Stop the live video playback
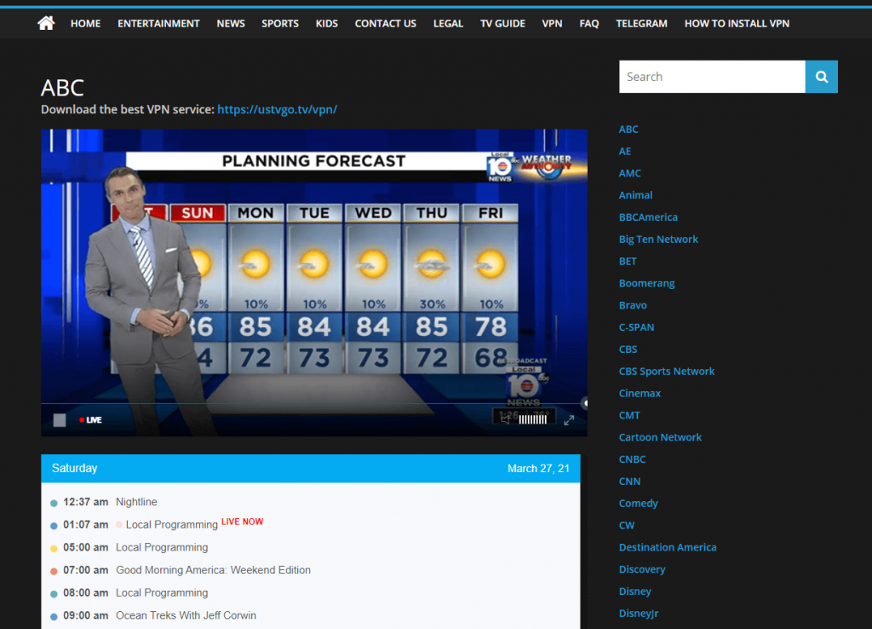The image size is (872, 629). coord(60,420)
